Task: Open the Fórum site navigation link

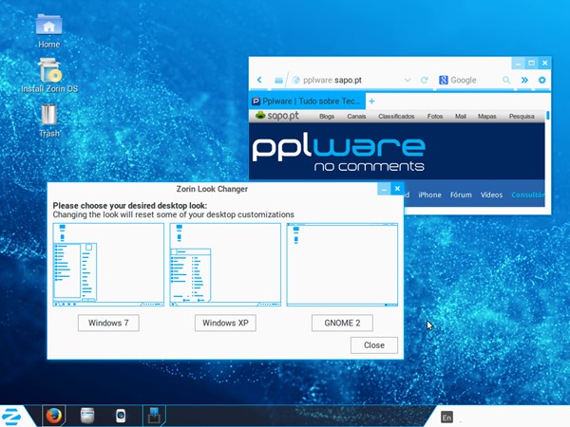Action: [461, 195]
